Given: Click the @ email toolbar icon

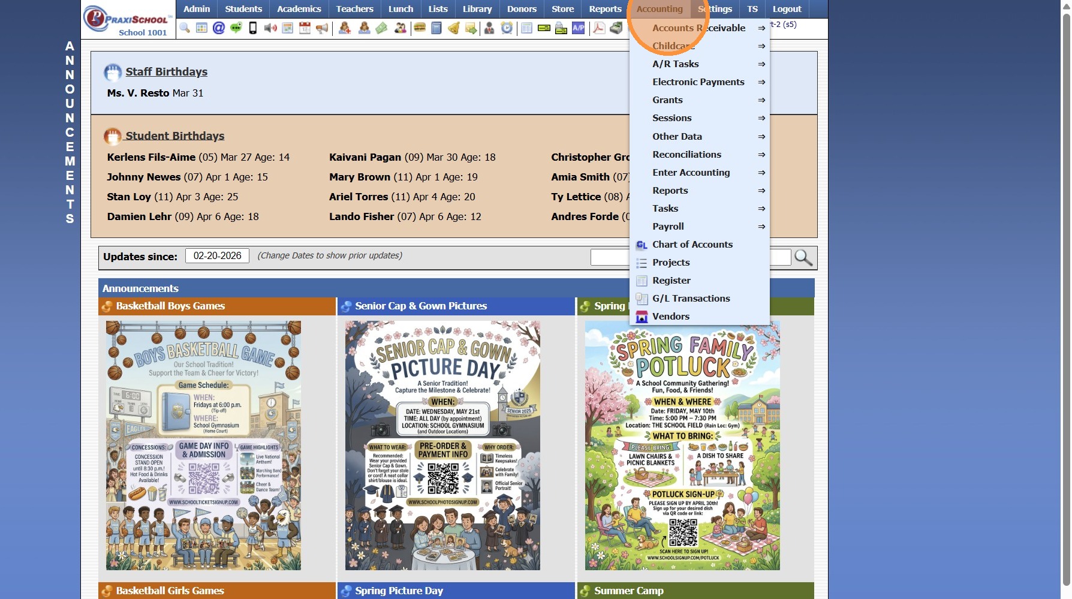Looking at the screenshot, I should (219, 28).
